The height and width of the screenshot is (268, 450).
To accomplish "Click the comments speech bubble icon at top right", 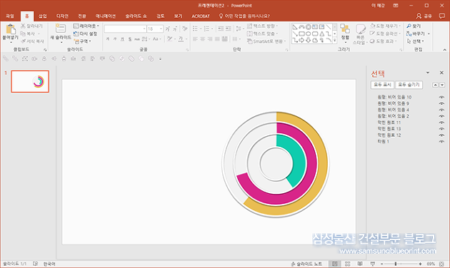I will (442, 16).
